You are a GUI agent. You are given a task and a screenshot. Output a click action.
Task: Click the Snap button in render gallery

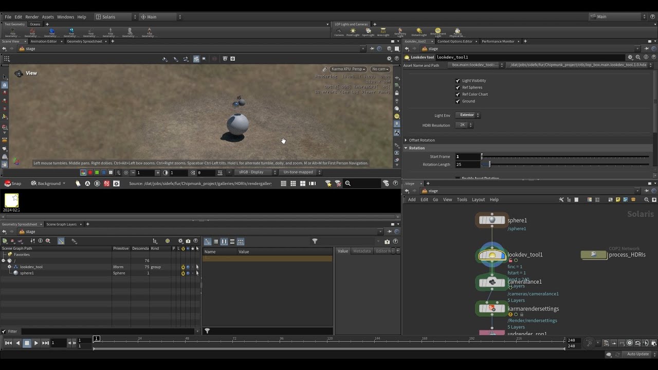tap(13, 183)
